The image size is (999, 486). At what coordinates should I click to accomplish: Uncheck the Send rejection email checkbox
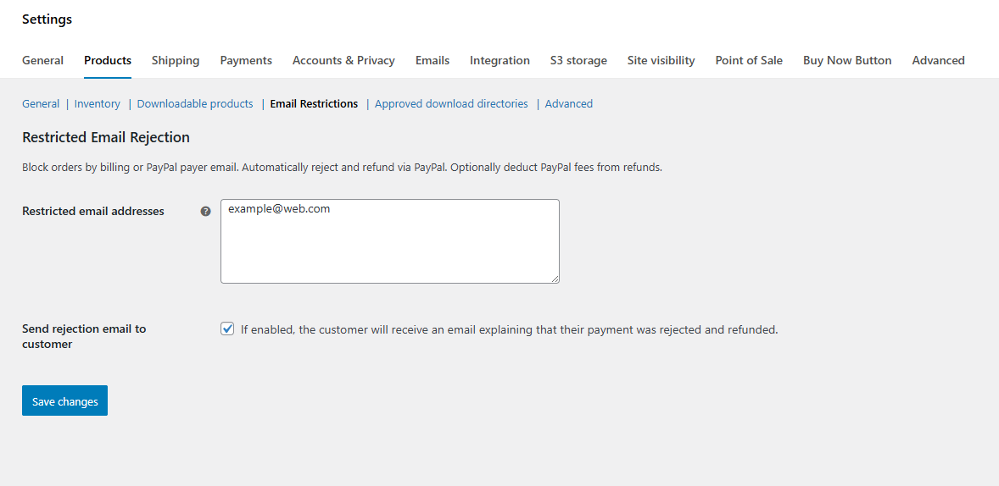[x=227, y=329]
